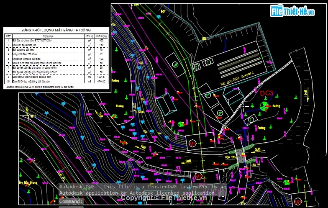This screenshot has height=208, width=328.
Task: Select the '480' quantity value in row 1
Action: click(x=101, y=40)
